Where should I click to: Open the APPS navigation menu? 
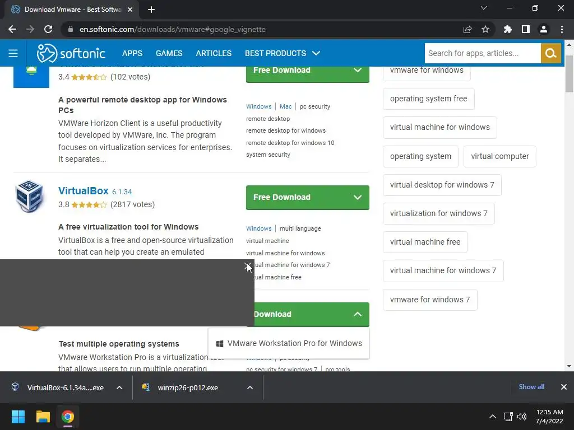(132, 53)
